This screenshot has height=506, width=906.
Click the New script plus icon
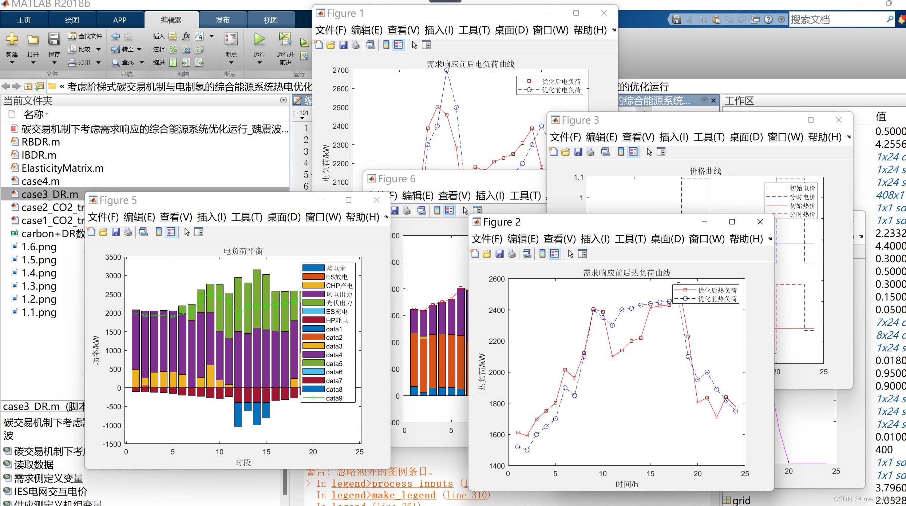pos(12,39)
